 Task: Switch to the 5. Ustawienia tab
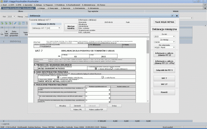[x=93, y=8]
